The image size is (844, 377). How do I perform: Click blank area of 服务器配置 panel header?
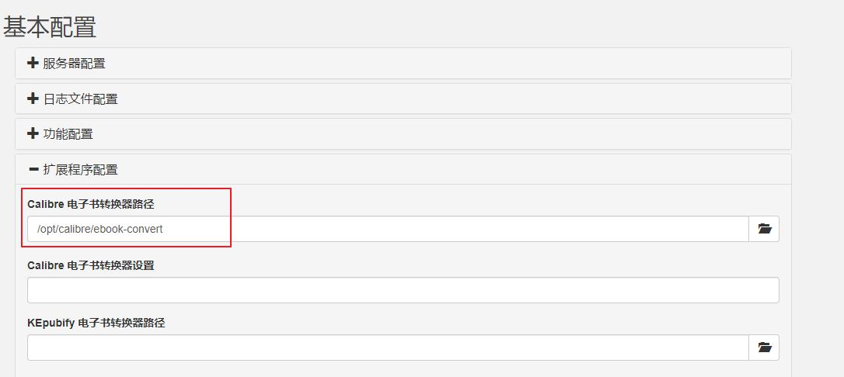click(466, 64)
